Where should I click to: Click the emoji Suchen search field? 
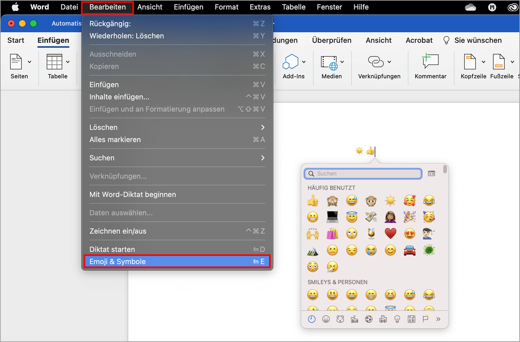tap(363, 174)
